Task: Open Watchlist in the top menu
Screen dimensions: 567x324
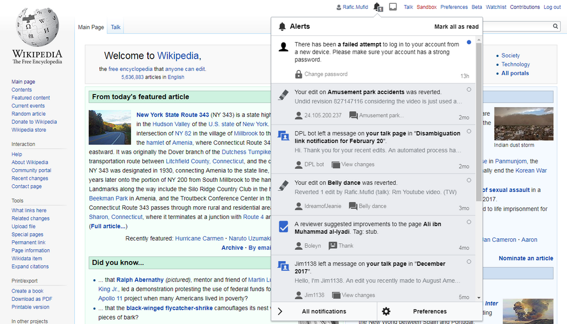Action: [x=496, y=7]
